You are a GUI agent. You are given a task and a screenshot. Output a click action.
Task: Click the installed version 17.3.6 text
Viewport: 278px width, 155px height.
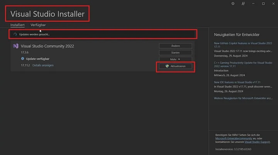coord(25,52)
